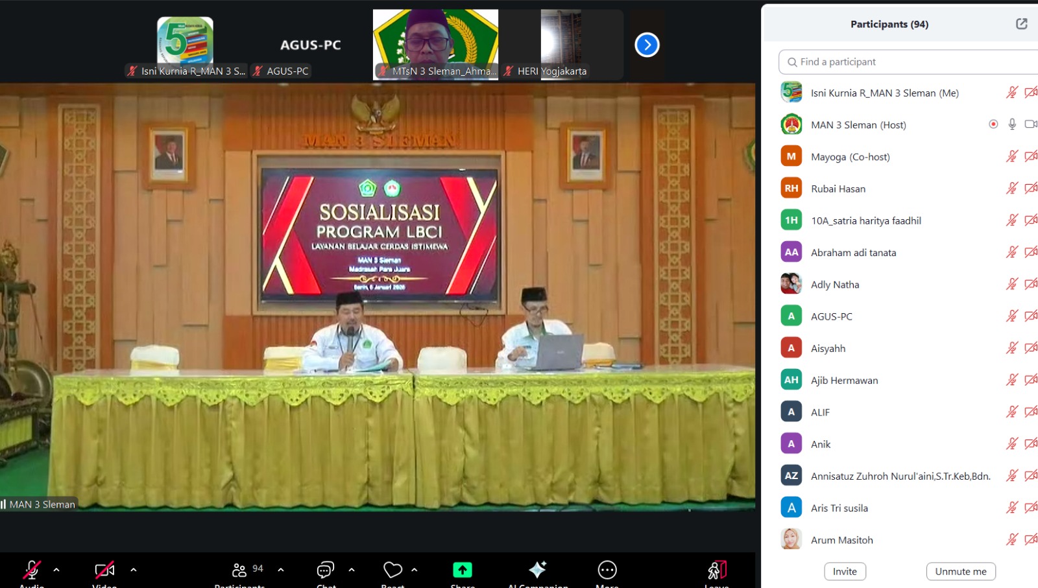Toggle microphone beside Isni Kurnia R_MAN 3 Sleman
The width and height of the screenshot is (1038, 588).
coord(1011,93)
